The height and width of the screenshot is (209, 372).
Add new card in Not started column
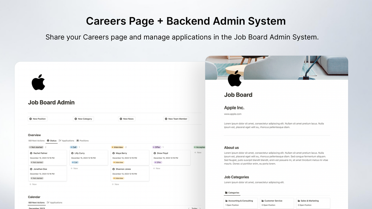point(33,184)
